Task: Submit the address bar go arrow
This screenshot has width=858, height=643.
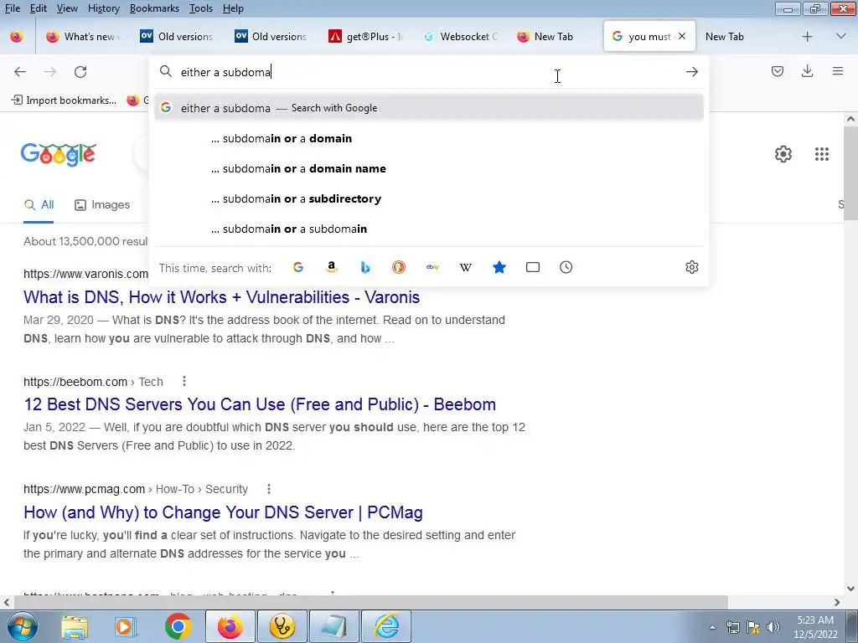Action: coord(691,72)
